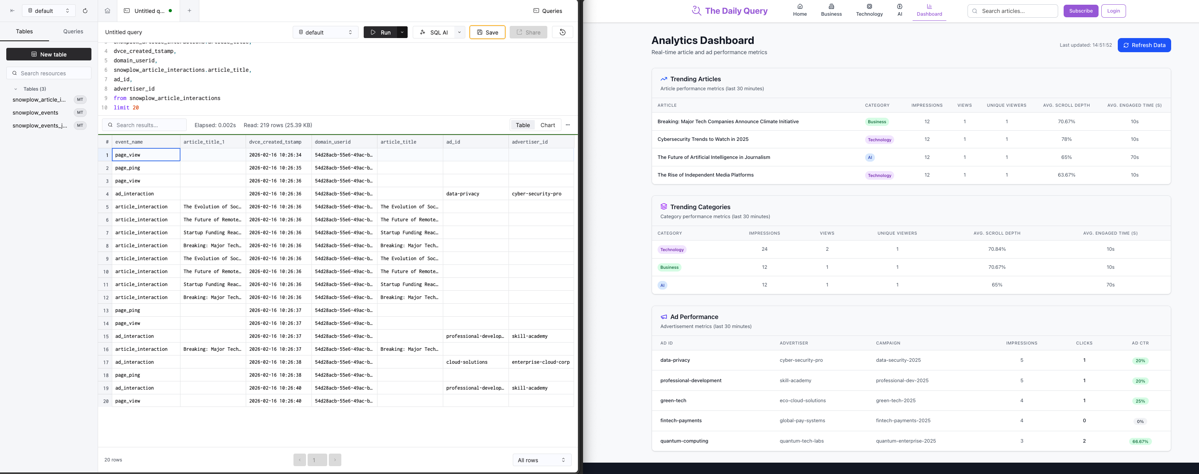Viewport: 1199px width, 474px height.
Task: Open the All rows pagination dropdown
Action: coord(541,459)
